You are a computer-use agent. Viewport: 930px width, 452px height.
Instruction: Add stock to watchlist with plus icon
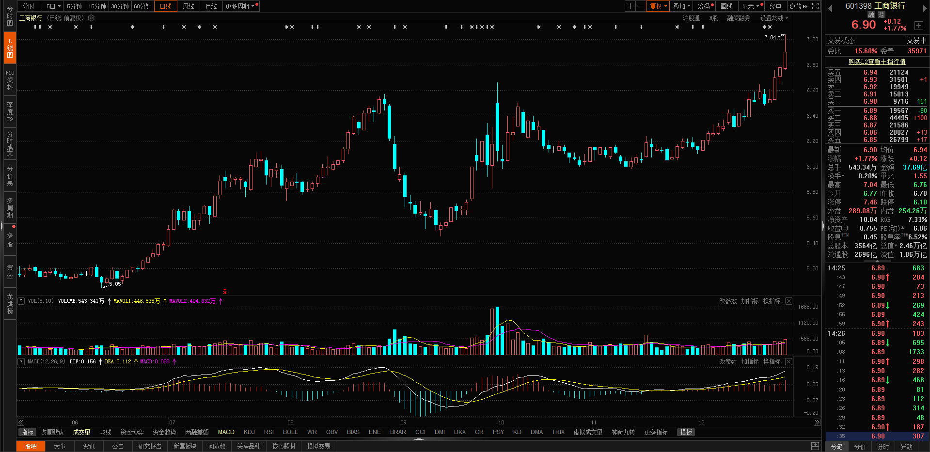(x=919, y=25)
